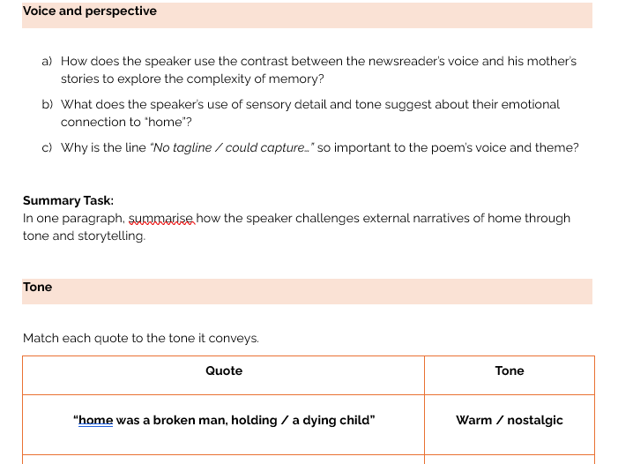Viewport: 618px width, 464px height.
Task: Click the misspelled word 'summarise'
Action: coord(161,218)
